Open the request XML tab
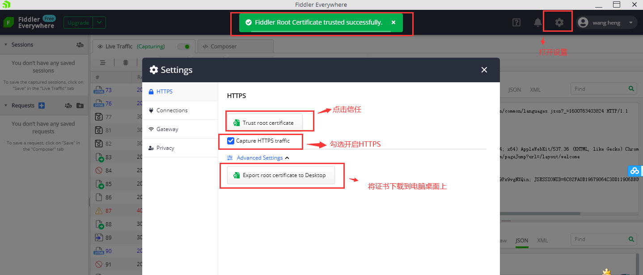Image resolution: width=643 pixels, height=275 pixels. pos(535,89)
